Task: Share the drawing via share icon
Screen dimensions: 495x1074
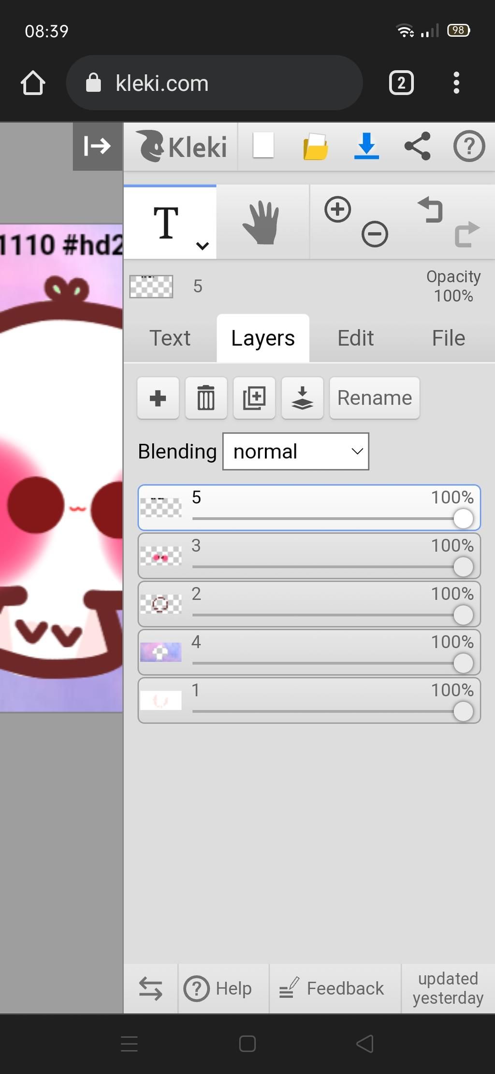Action: (x=418, y=146)
